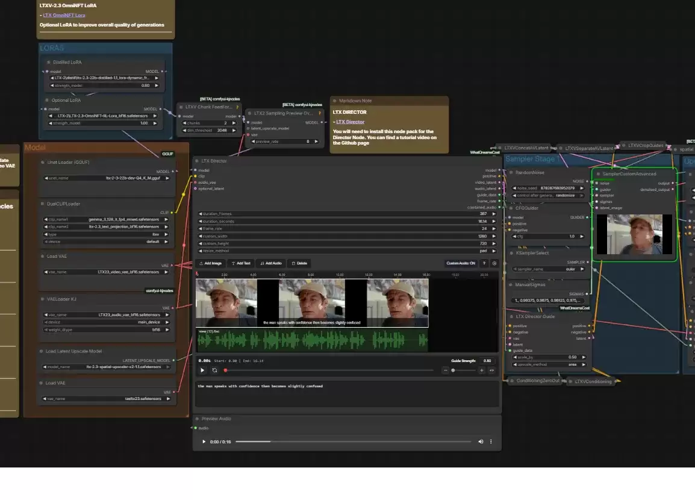Screen dimensions: 695x500
Task: Collapse the VAELoader KJ node via its dot
Action: point(43,299)
